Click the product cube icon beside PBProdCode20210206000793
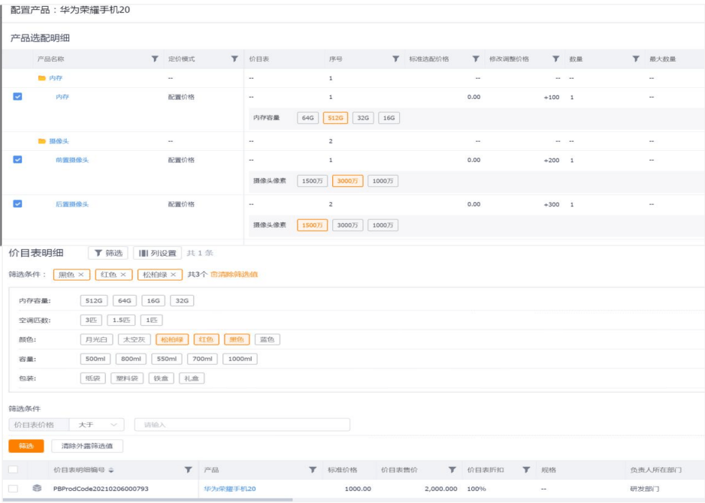 (x=37, y=489)
